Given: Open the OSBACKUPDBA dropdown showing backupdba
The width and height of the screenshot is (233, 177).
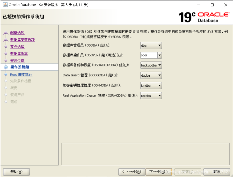Looking at the screenshot, I should 151,65.
